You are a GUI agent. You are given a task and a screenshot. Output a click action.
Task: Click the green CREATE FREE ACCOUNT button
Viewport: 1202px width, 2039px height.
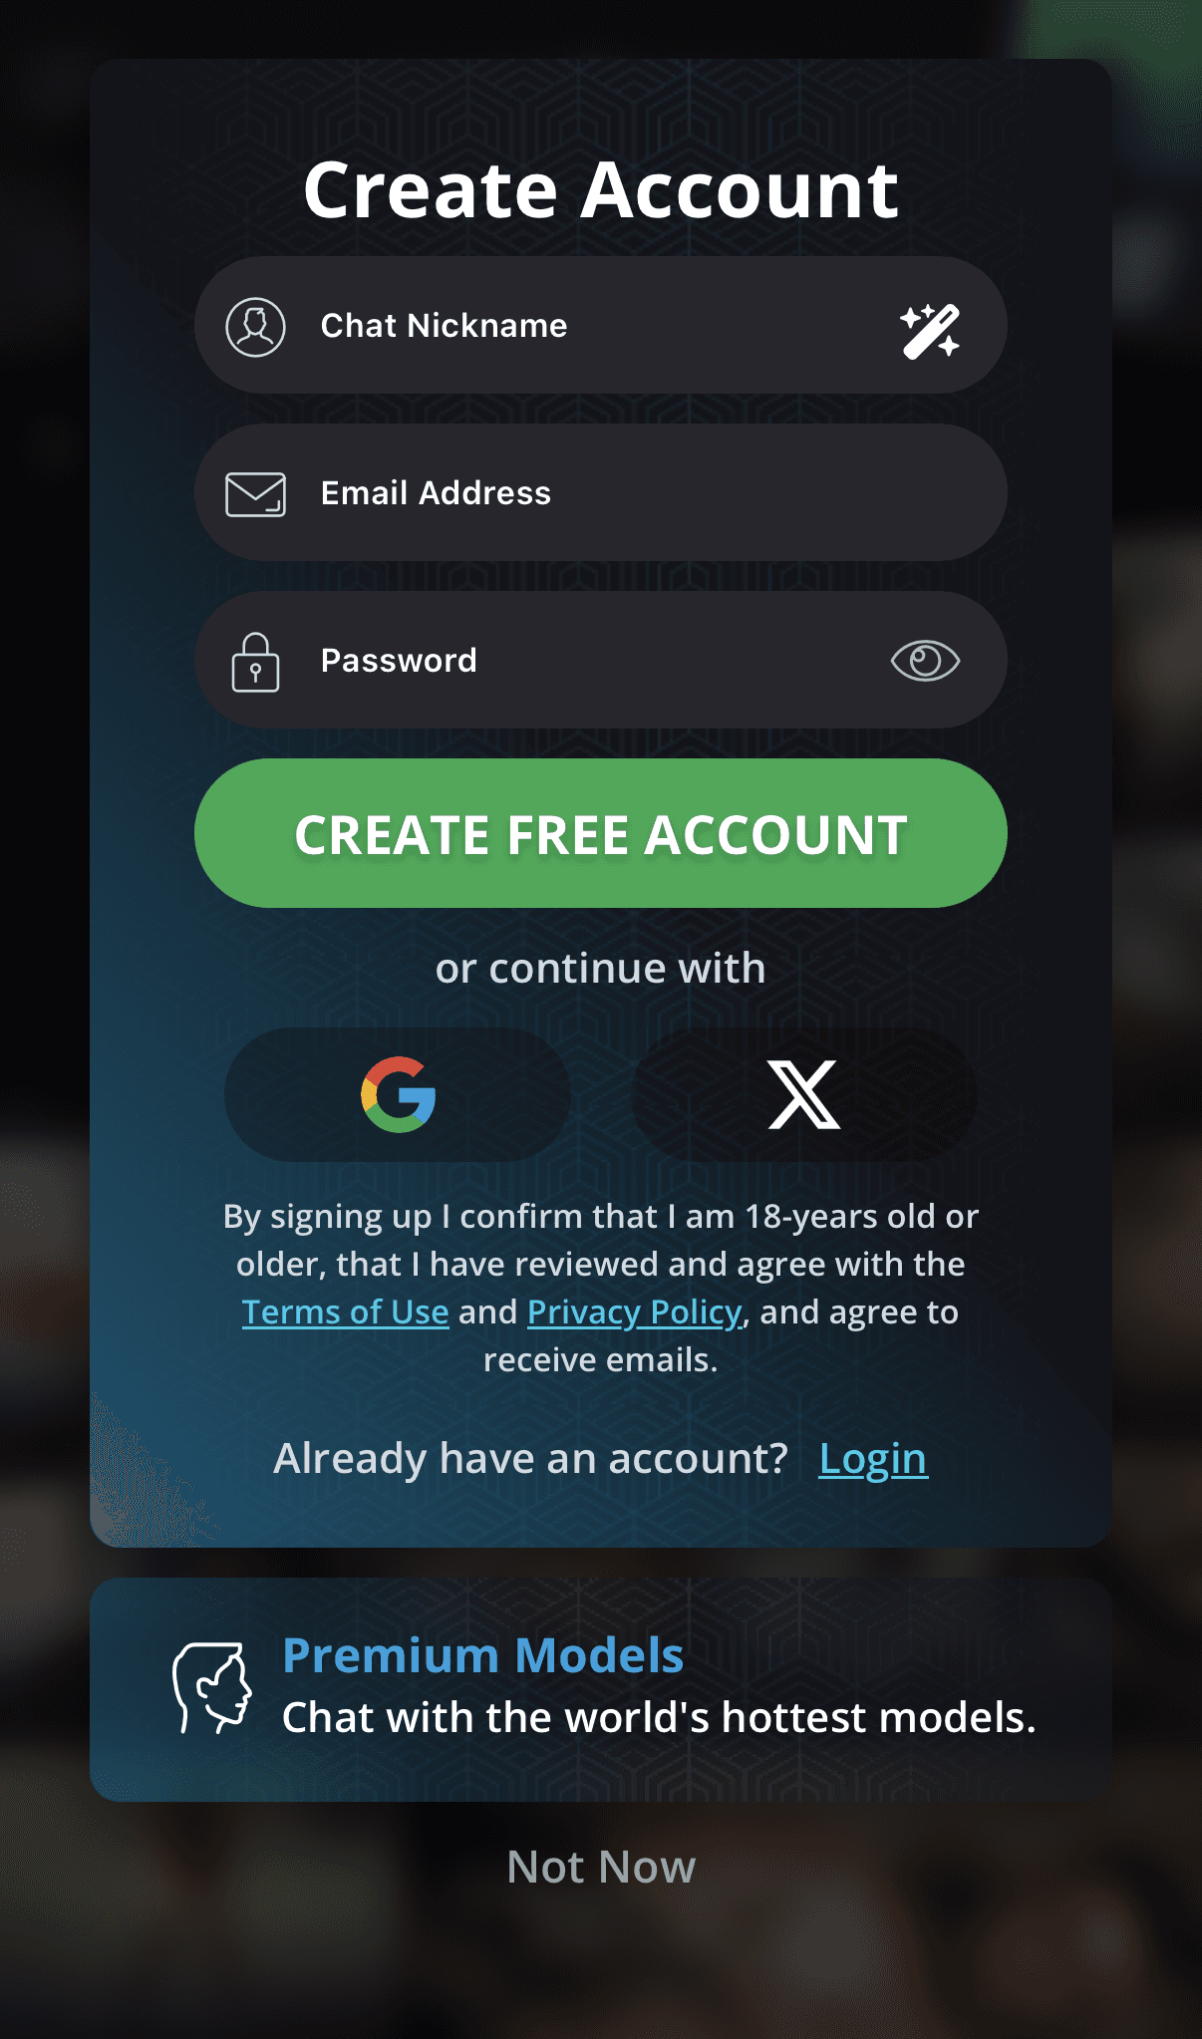point(601,833)
